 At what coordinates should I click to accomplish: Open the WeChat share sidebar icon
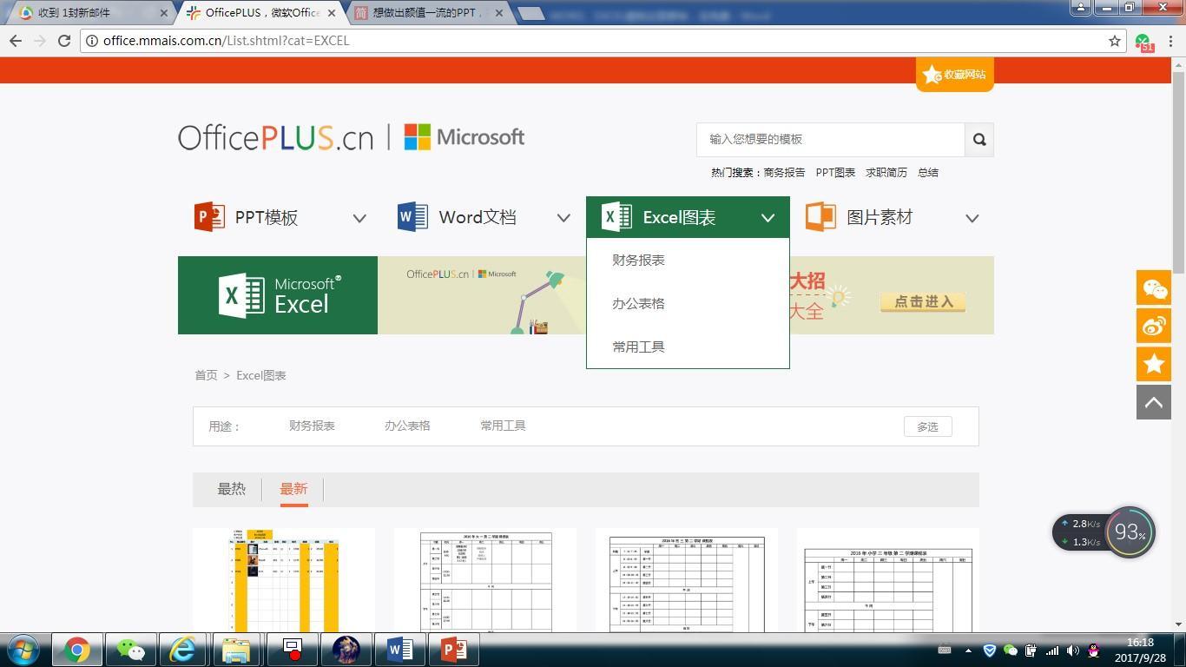tap(1154, 288)
